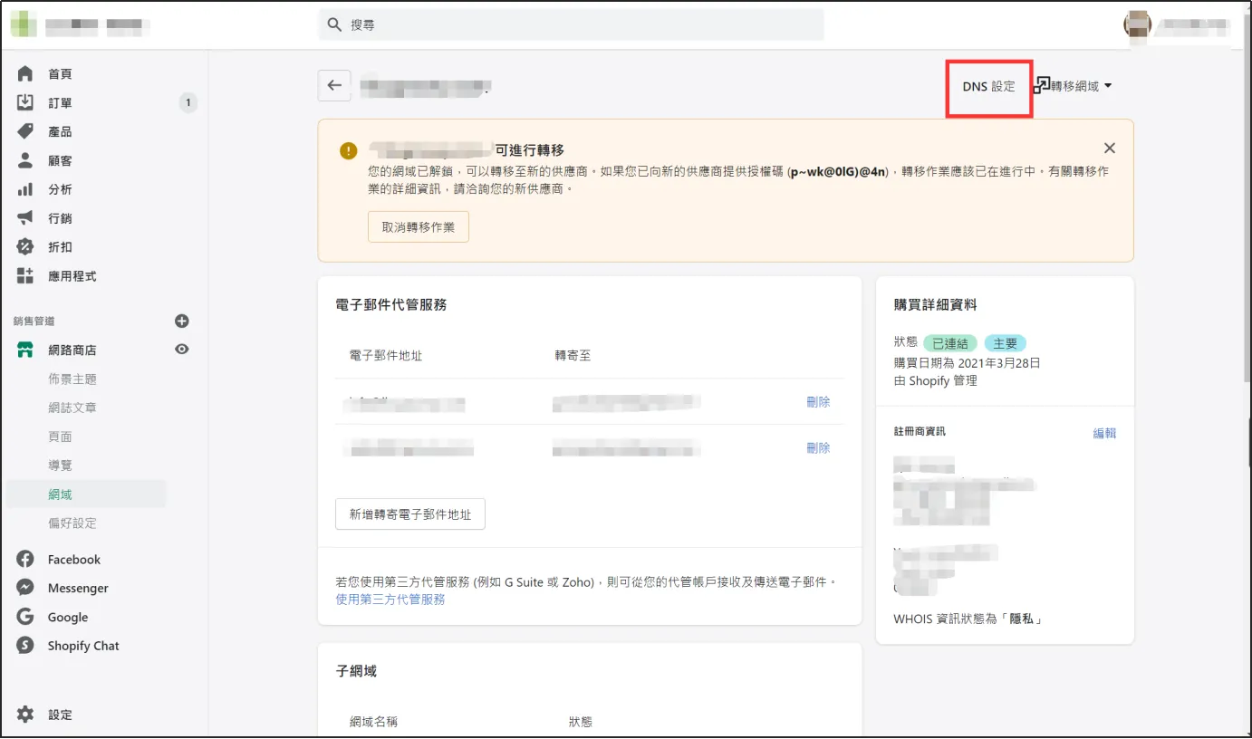Screen dimensions: 1252x739
Task: Select the 產品 (Products) tag icon
Action: (24, 130)
